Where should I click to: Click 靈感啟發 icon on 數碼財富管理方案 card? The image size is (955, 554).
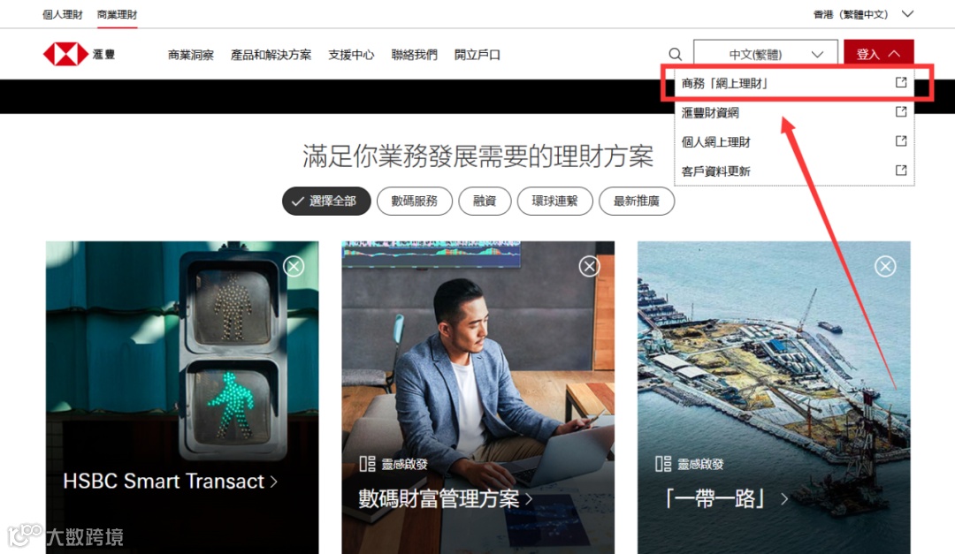(367, 464)
